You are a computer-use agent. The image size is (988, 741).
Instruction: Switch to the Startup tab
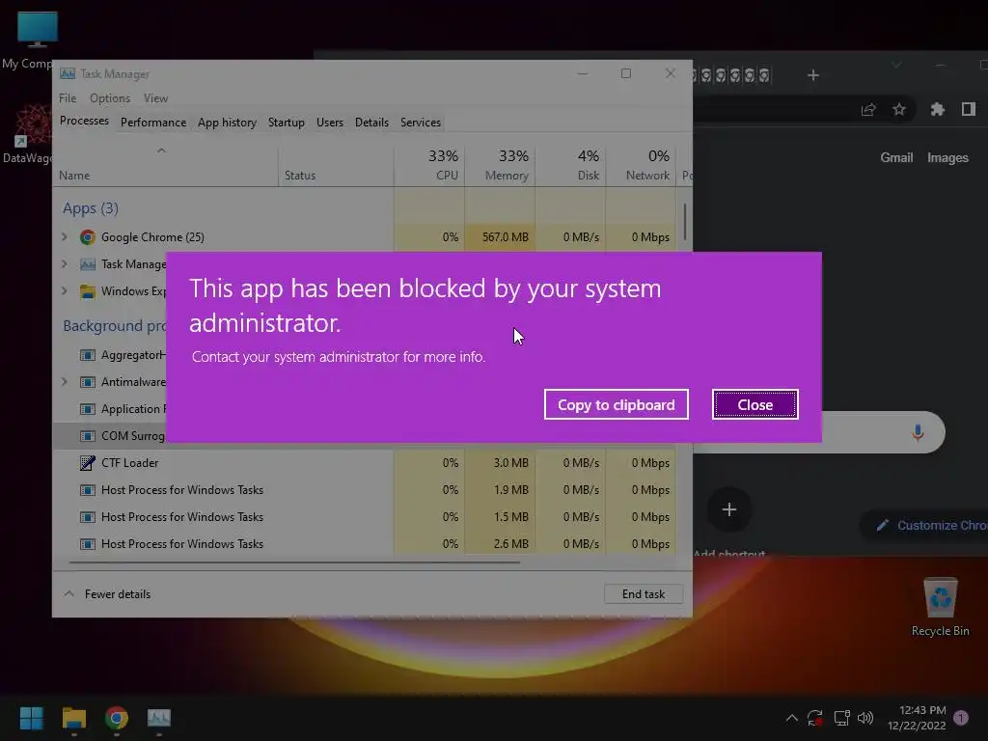click(286, 123)
